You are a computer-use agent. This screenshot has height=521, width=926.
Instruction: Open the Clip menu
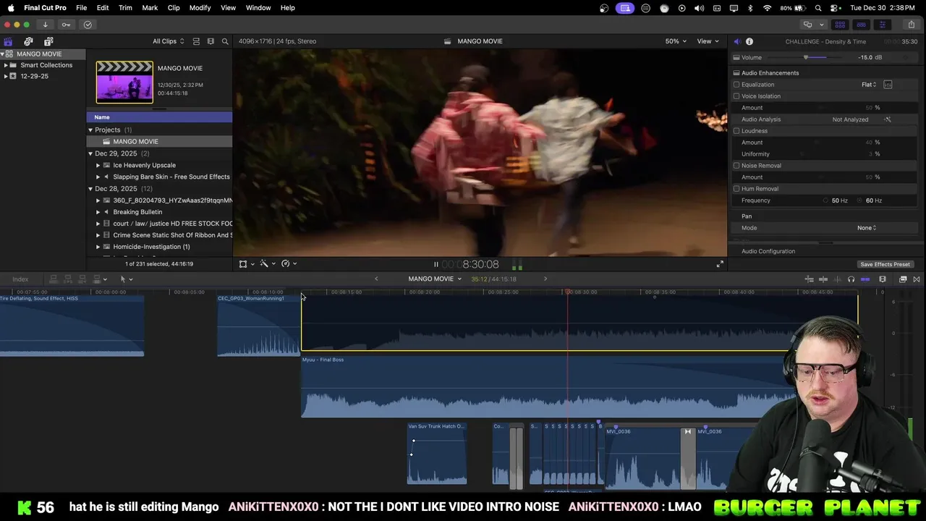click(174, 7)
